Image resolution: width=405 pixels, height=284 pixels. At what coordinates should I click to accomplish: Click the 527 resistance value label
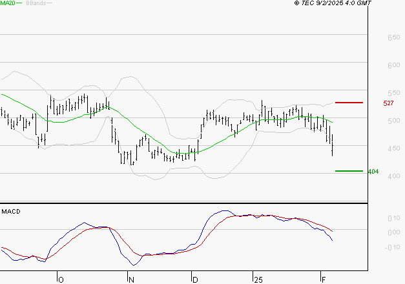click(x=388, y=103)
